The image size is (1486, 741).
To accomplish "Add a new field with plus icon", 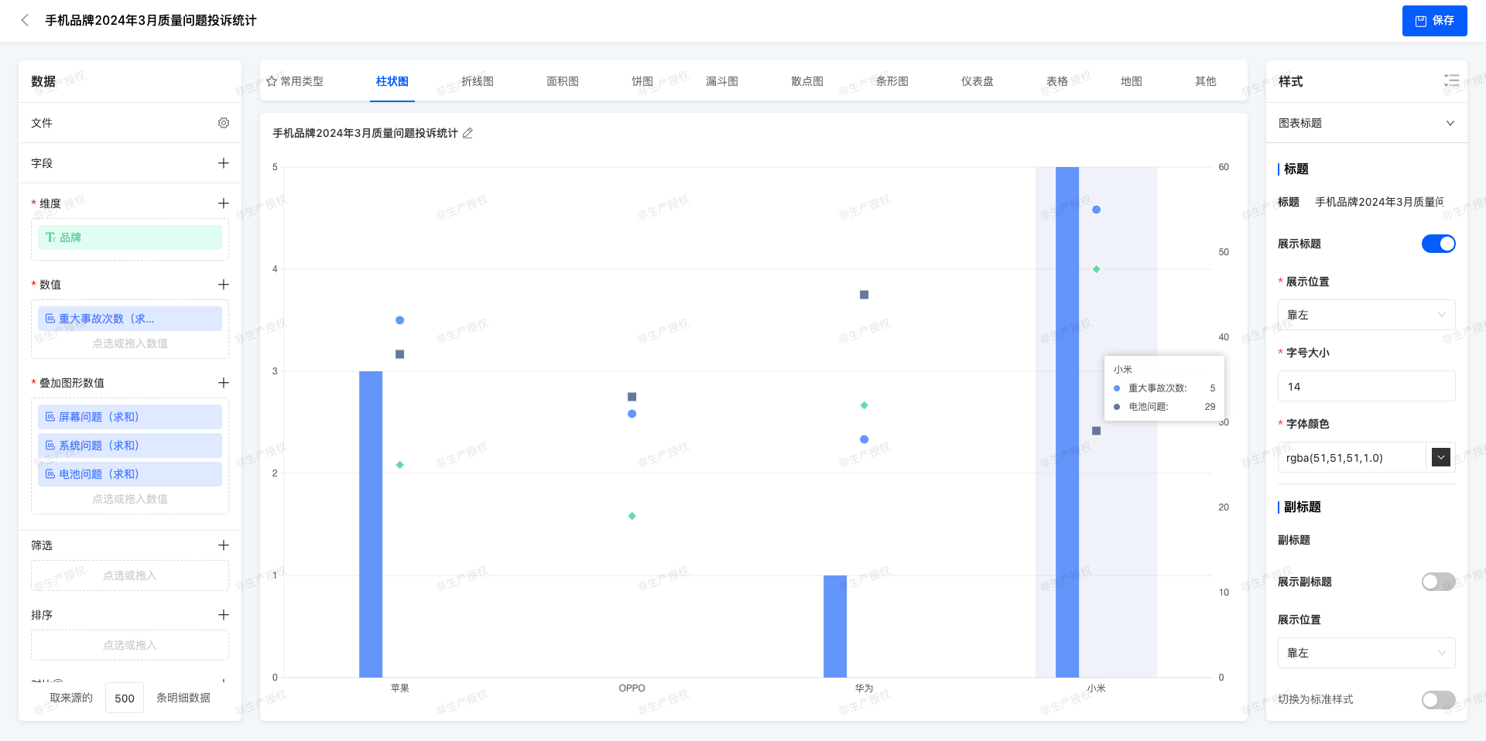I will (x=224, y=163).
